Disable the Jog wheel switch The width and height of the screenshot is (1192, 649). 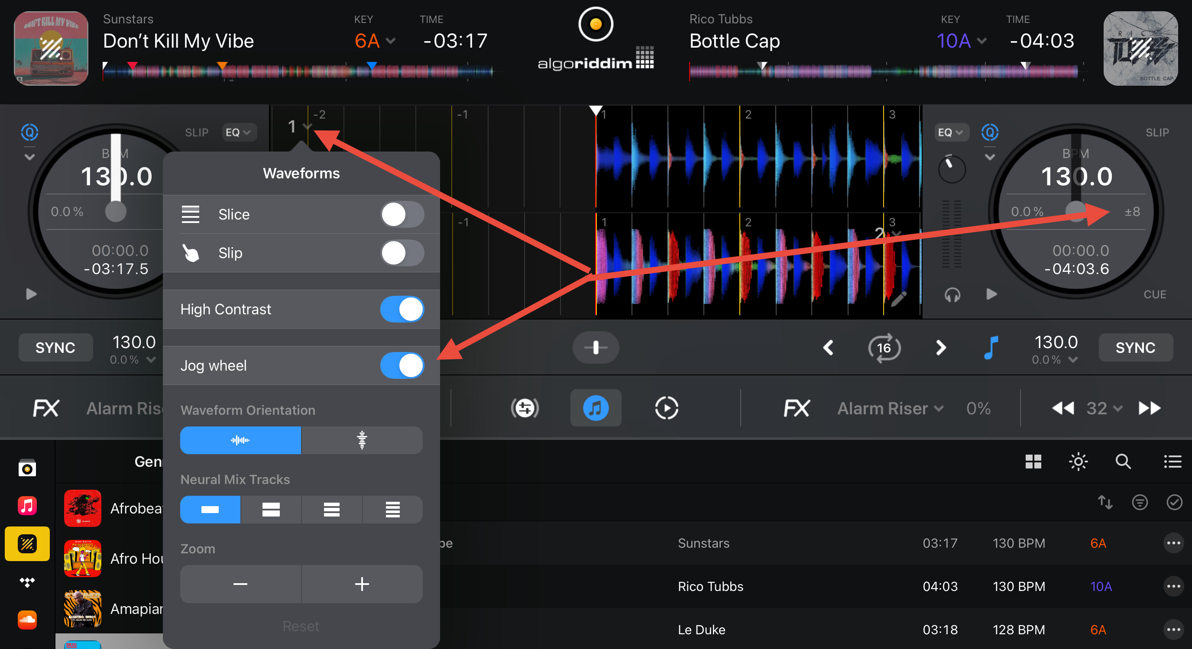point(402,365)
